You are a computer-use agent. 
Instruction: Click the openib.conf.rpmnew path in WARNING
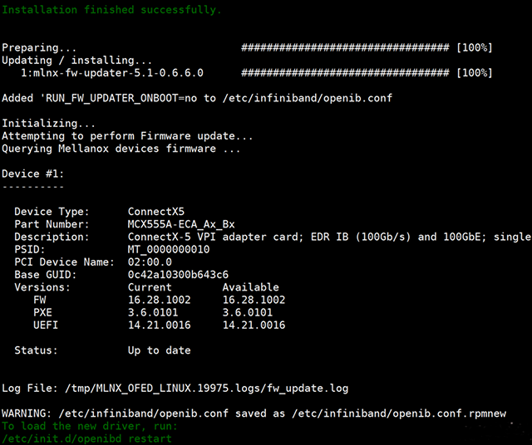[x=399, y=413]
